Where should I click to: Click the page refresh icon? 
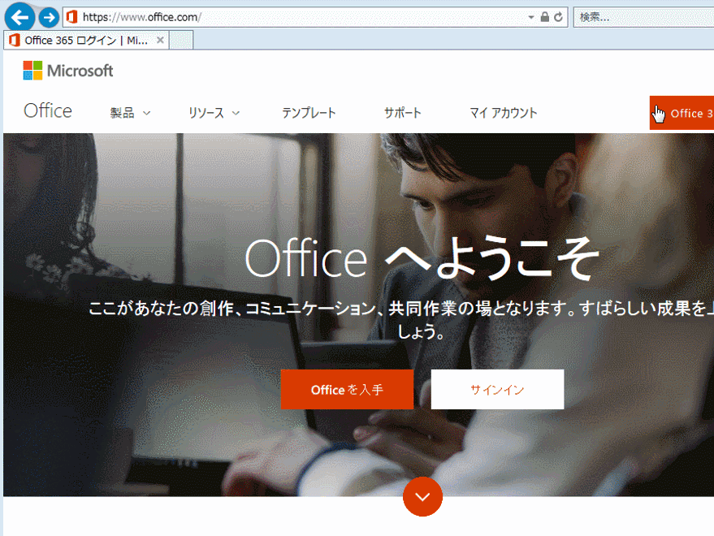[558, 17]
